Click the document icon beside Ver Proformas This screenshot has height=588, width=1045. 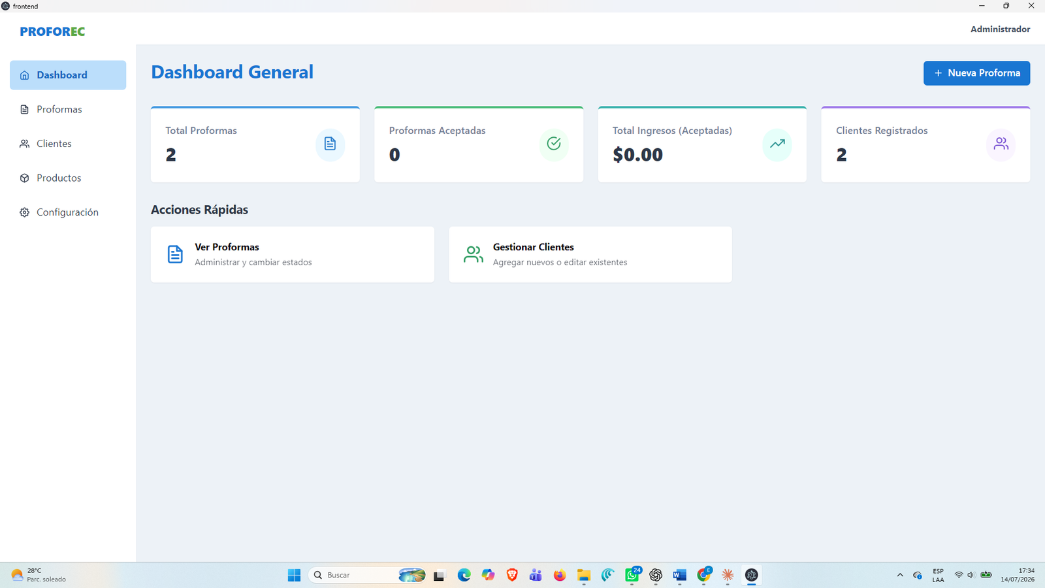click(x=175, y=254)
